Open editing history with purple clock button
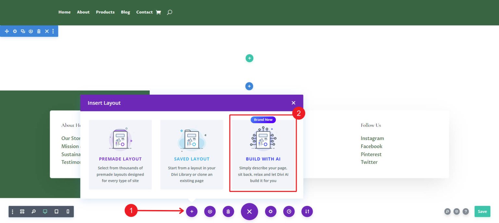 click(x=289, y=212)
